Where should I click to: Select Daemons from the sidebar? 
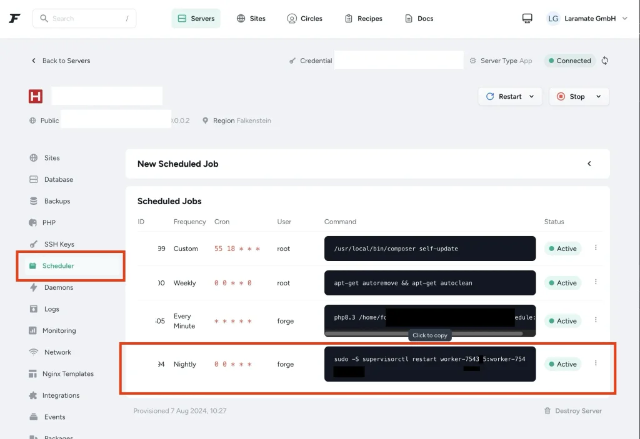pyautogui.click(x=59, y=287)
